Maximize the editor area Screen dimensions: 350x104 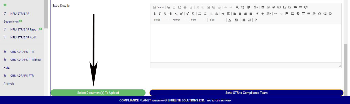(244, 20)
